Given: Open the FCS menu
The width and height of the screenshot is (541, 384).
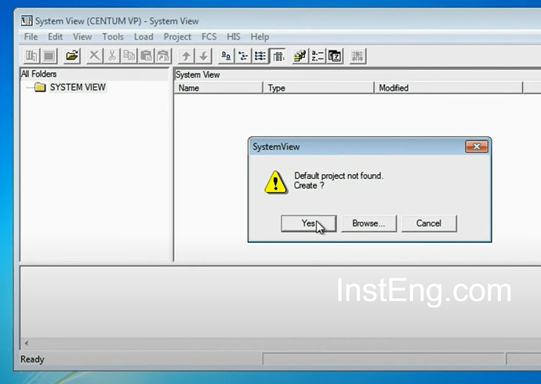Looking at the screenshot, I should [x=209, y=37].
